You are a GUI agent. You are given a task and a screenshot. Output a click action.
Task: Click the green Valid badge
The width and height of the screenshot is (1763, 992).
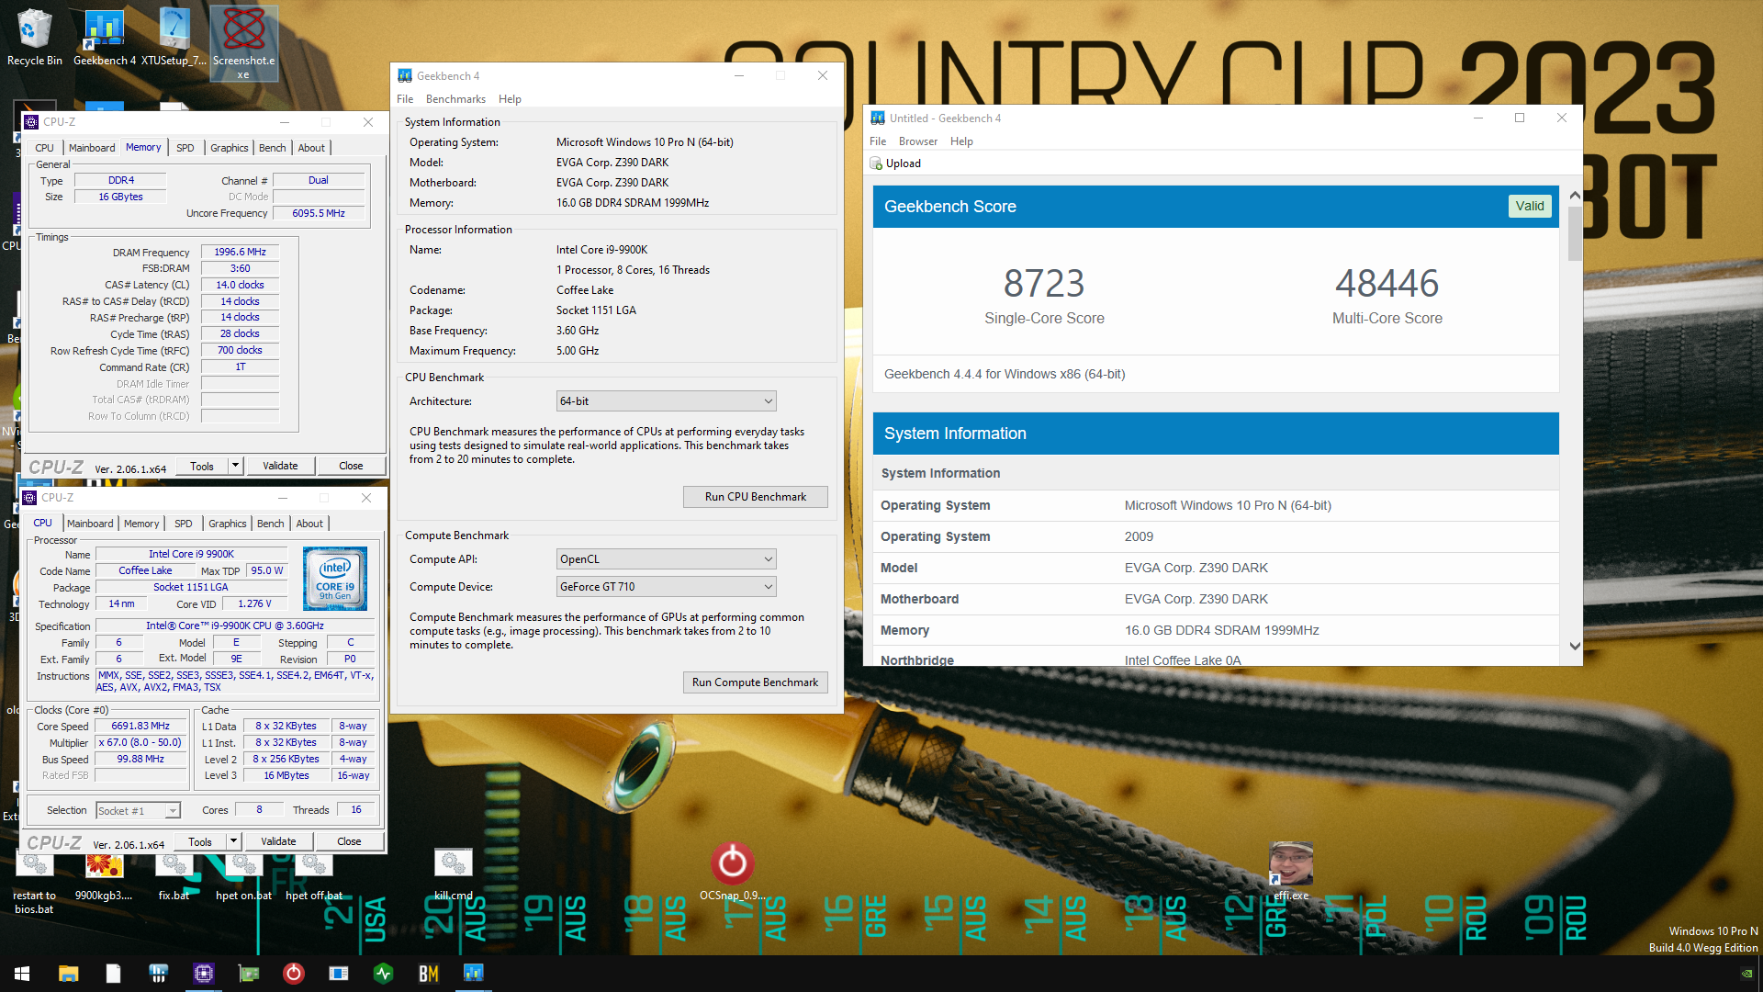pyautogui.click(x=1530, y=206)
